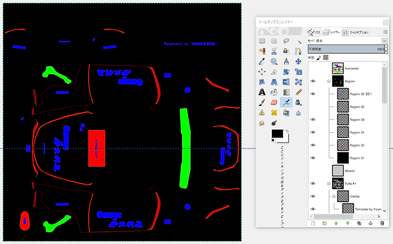Select the Ink tool
The height and width of the screenshot is (244, 393).
point(298,102)
